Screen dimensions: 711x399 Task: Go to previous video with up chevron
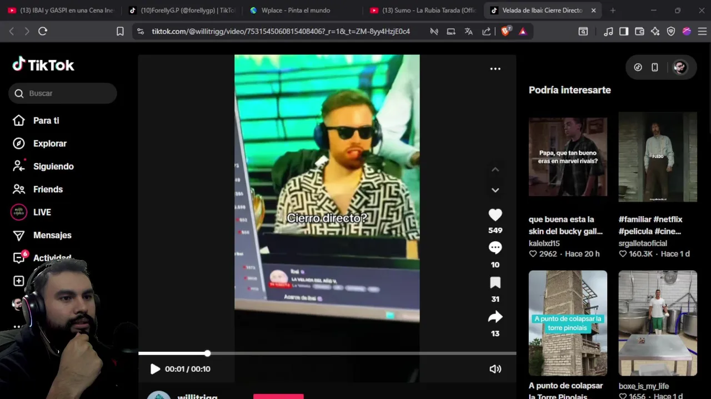coord(495,170)
